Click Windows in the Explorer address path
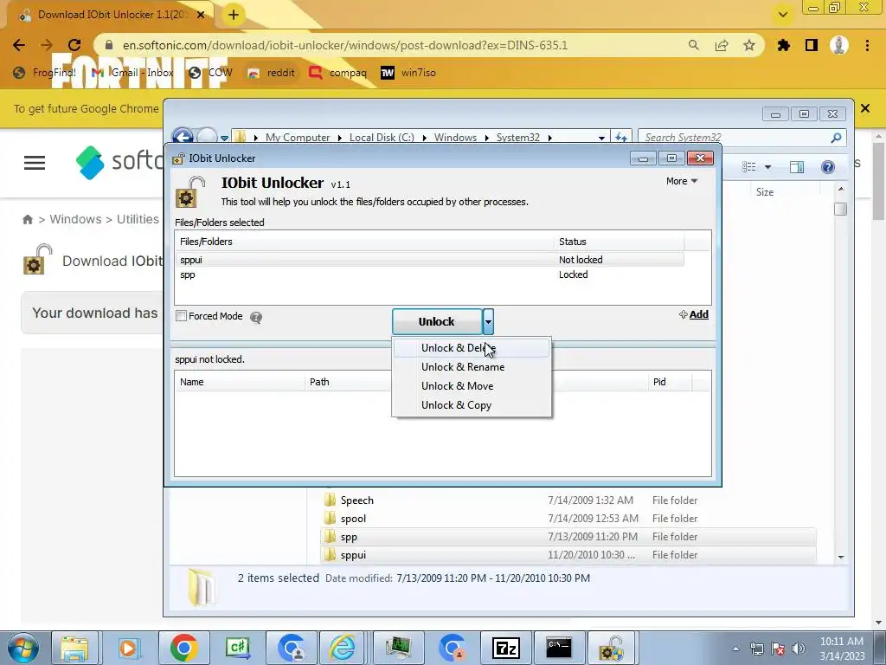886x665 pixels. tap(455, 138)
